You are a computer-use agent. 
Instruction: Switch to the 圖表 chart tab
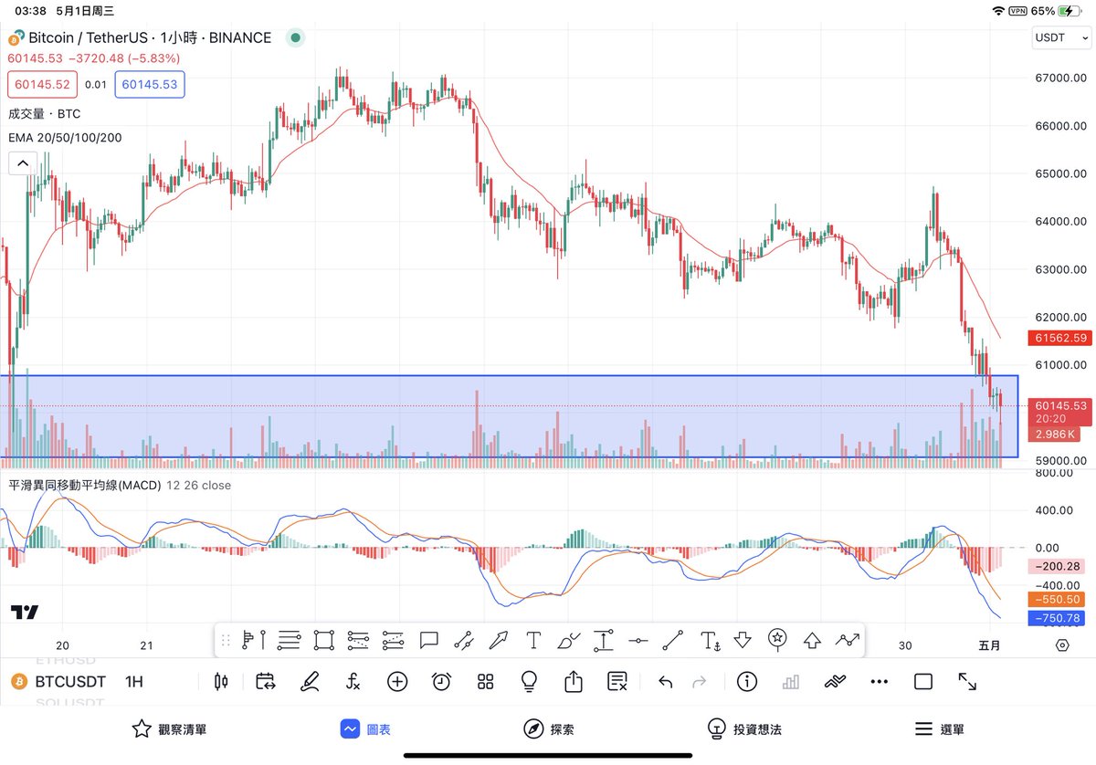click(x=365, y=729)
